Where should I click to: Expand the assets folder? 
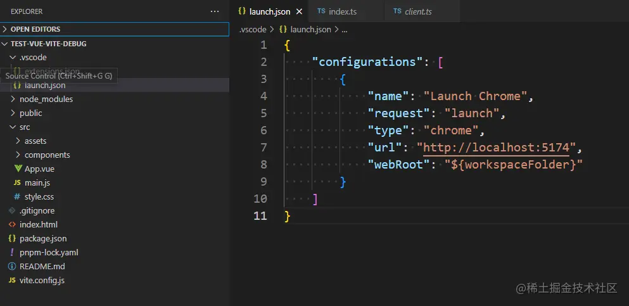[x=115, y=141]
